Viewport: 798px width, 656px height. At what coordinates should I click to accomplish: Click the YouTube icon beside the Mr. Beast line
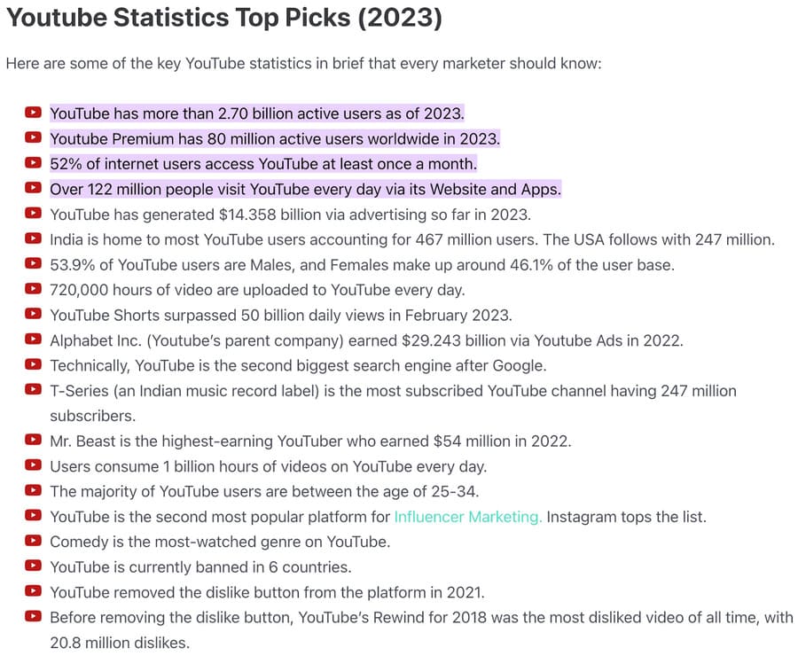point(34,440)
